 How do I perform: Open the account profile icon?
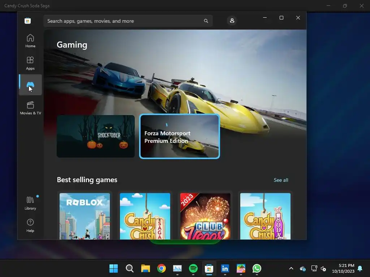(x=232, y=21)
